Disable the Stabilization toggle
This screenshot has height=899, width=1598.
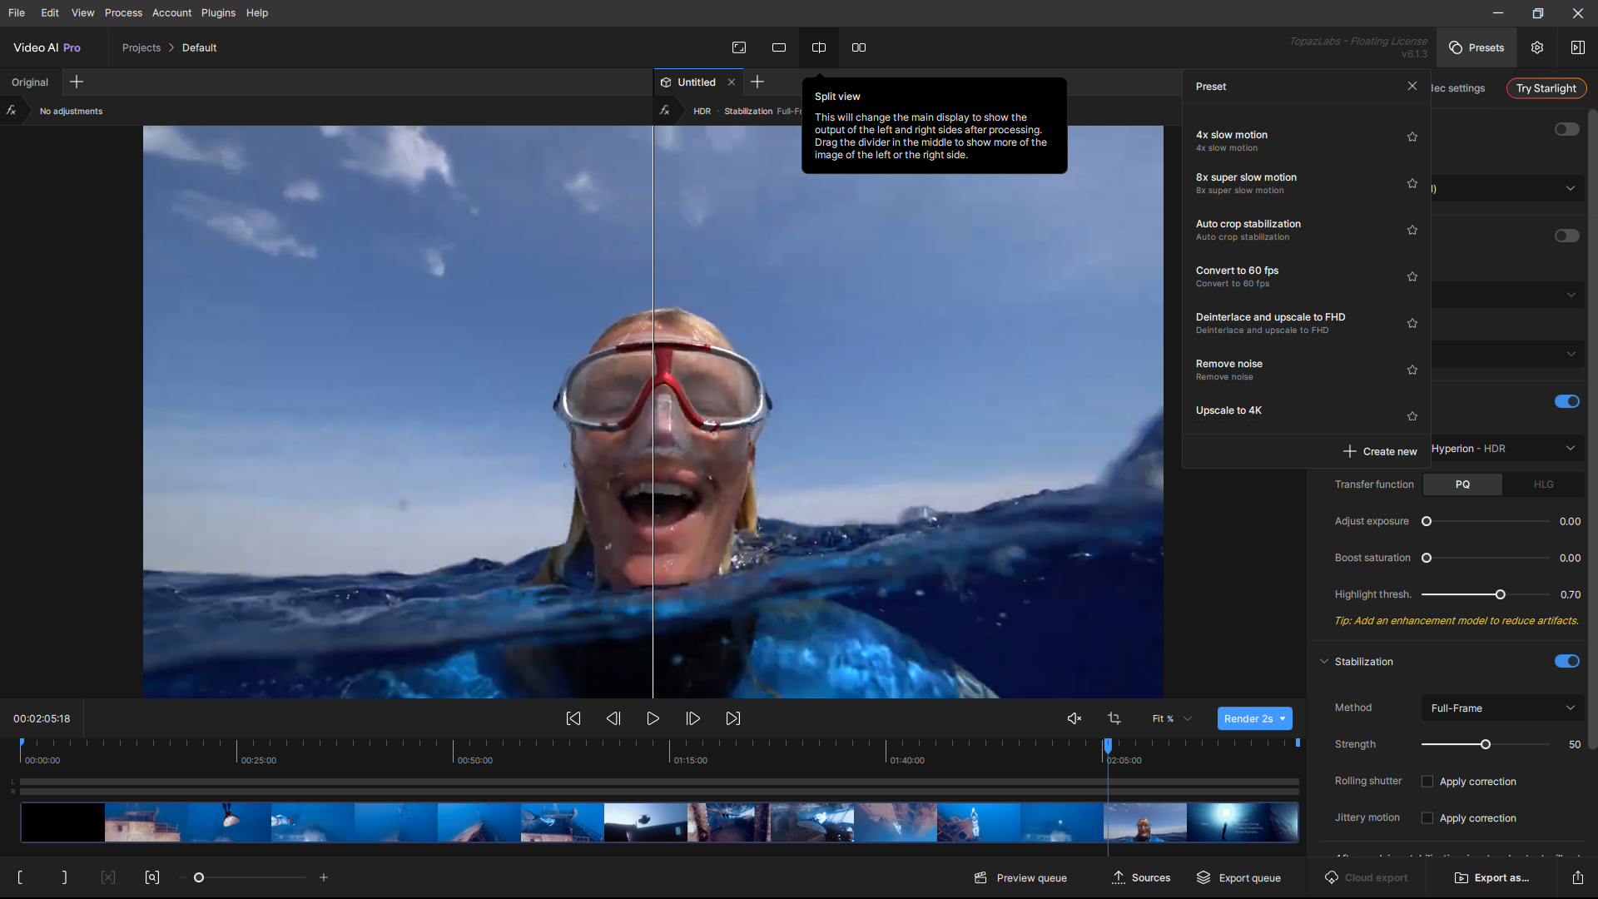point(1566,661)
